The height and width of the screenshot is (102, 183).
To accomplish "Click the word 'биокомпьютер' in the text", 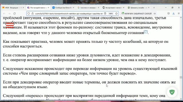I will (114, 33).
